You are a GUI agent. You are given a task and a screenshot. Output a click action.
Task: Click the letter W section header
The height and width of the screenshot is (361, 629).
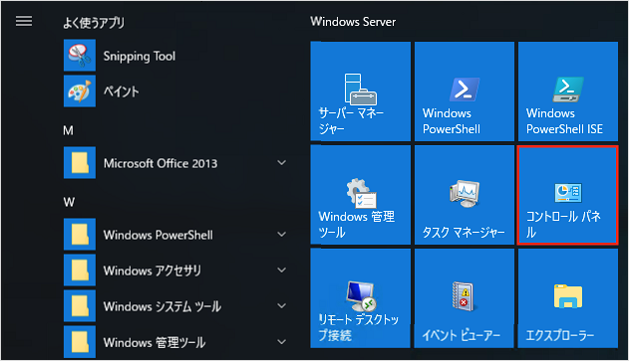tap(69, 202)
